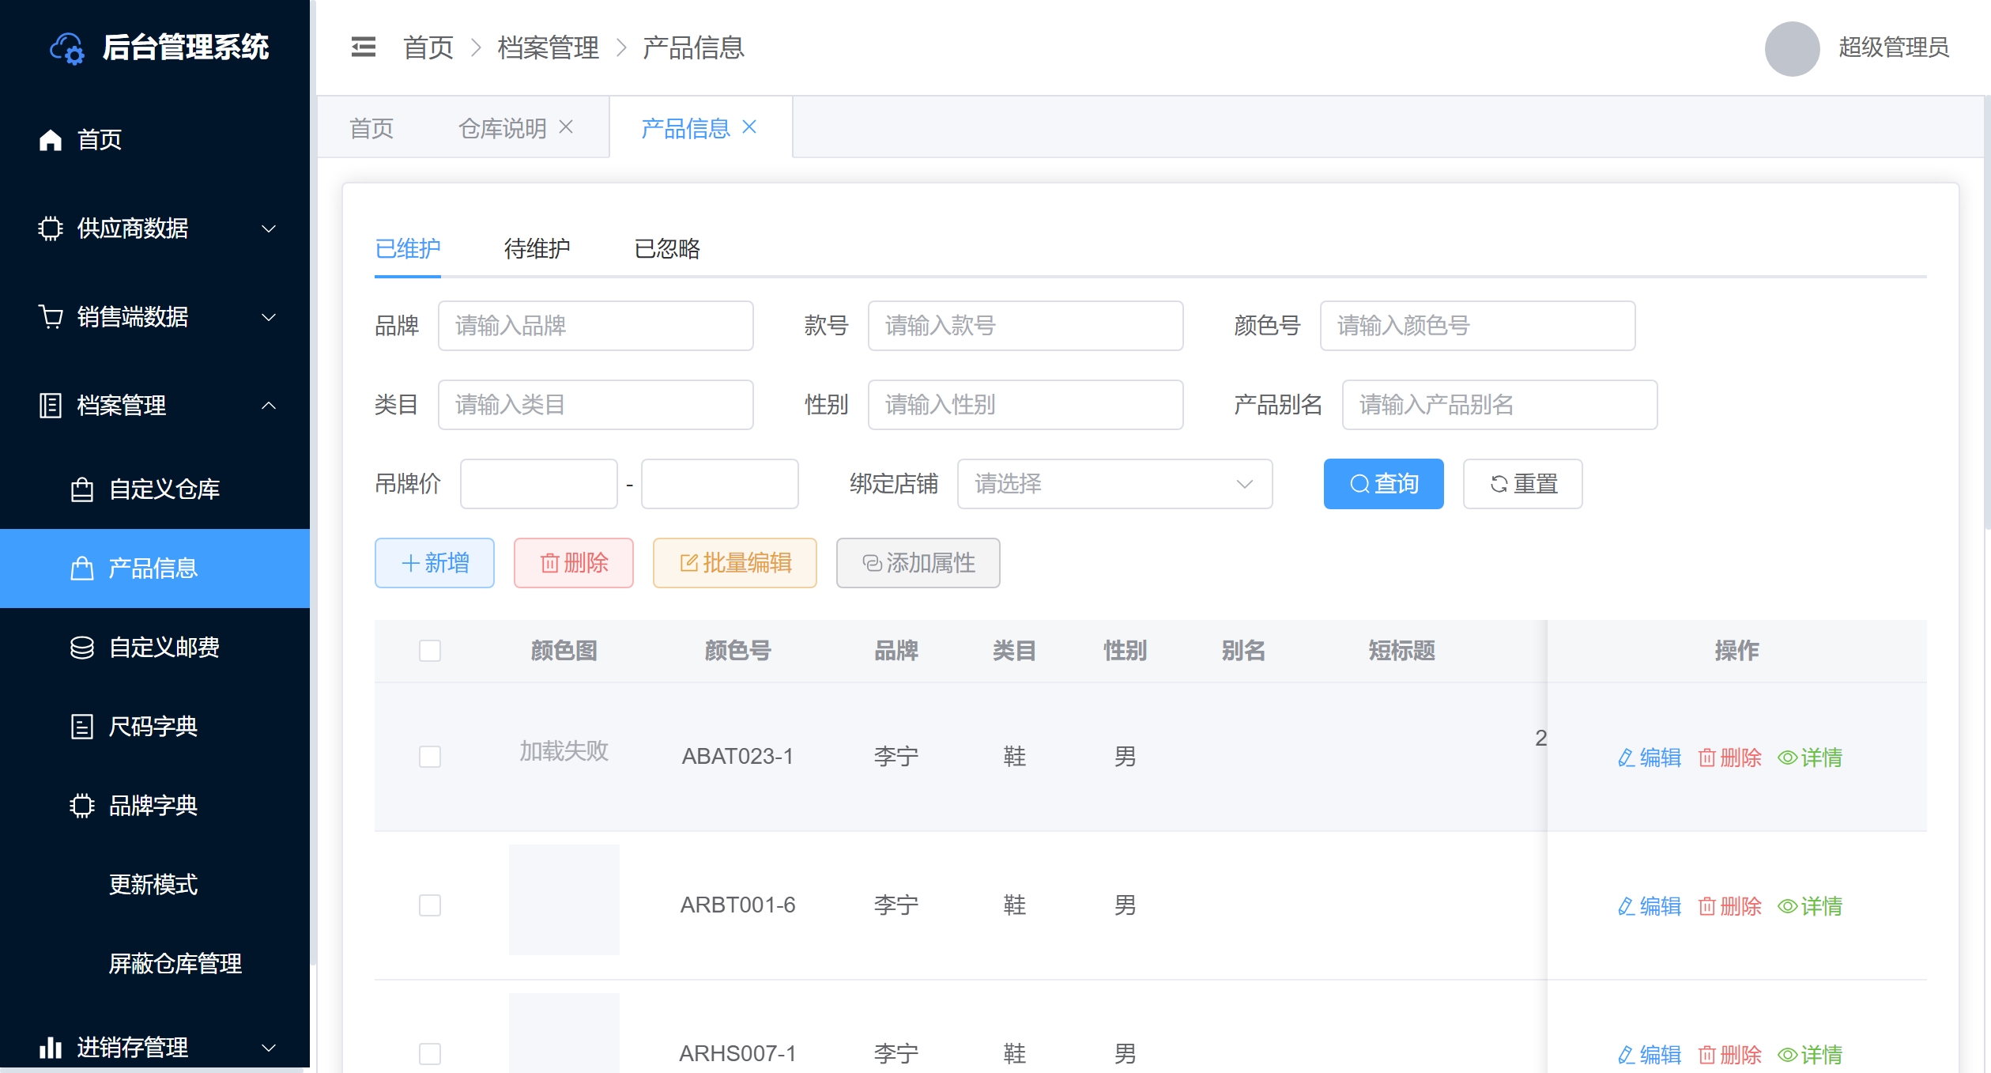The image size is (1991, 1073).
Task: Click the color image thumbnail for ARBT001-6
Action: point(564,900)
